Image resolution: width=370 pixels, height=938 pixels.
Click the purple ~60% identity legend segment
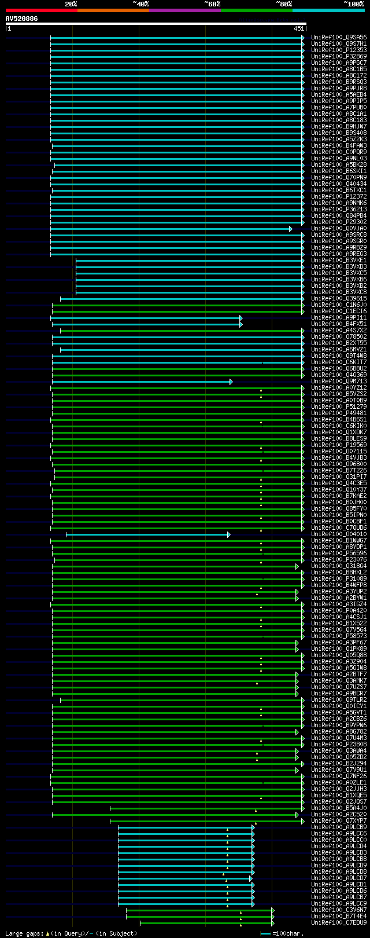click(x=185, y=10)
